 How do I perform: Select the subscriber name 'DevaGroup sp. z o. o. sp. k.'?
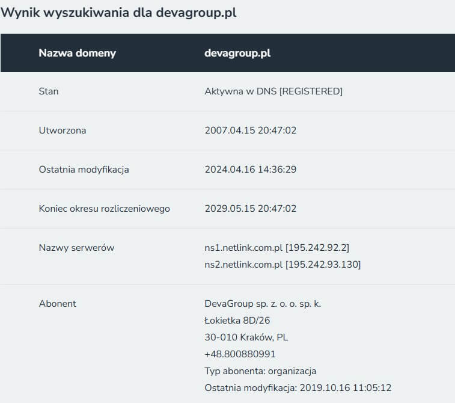click(x=263, y=304)
